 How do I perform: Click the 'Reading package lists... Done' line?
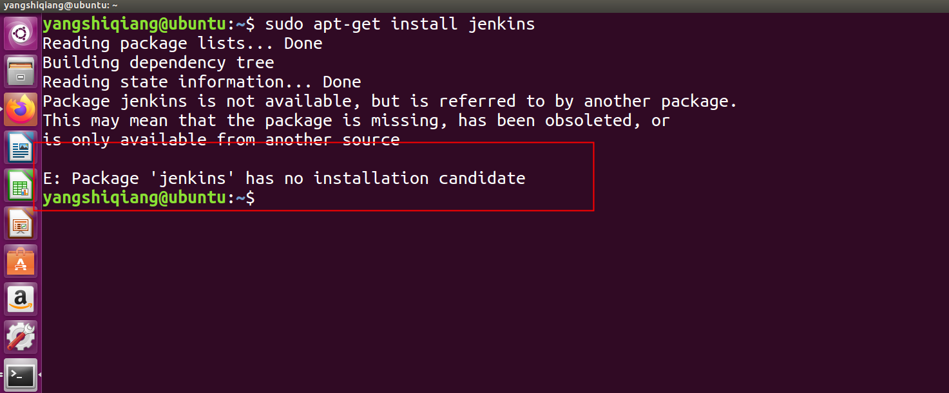click(x=182, y=43)
